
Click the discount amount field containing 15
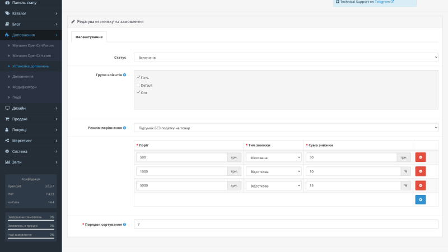point(353,185)
